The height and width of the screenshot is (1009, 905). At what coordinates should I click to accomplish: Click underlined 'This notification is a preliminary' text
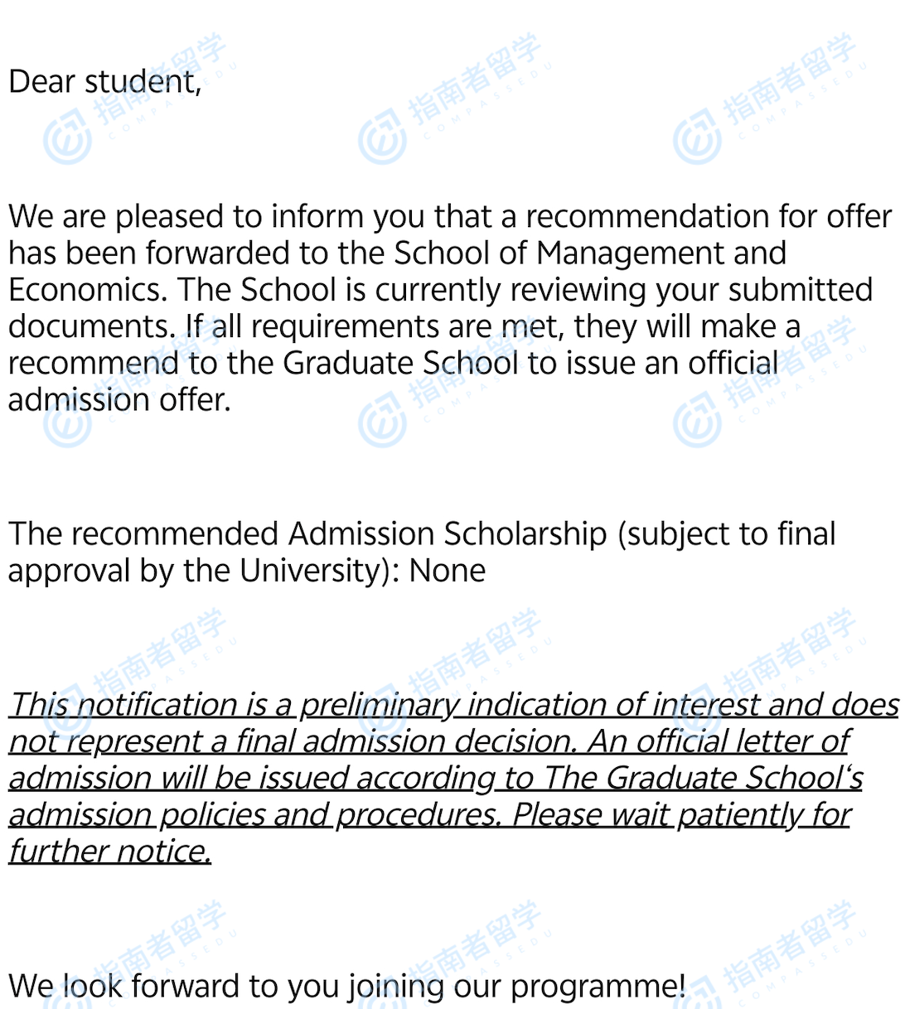click(x=232, y=705)
